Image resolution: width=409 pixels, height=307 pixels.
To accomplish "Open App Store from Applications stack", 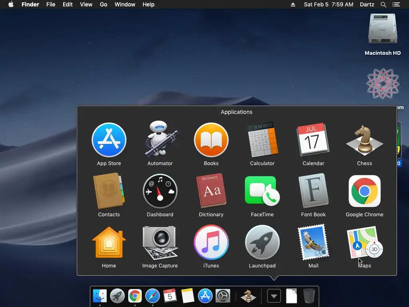I will tap(109, 140).
